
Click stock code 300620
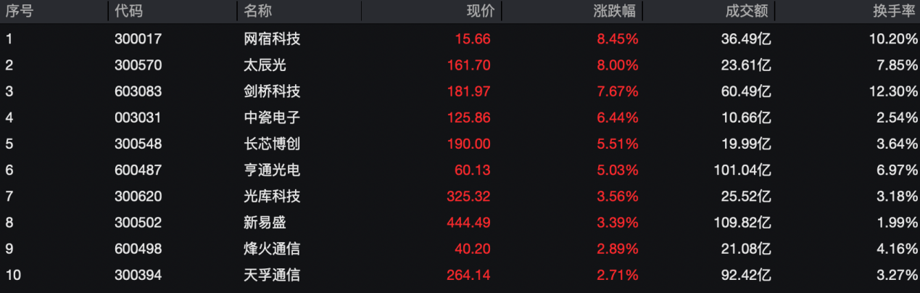[x=138, y=197]
